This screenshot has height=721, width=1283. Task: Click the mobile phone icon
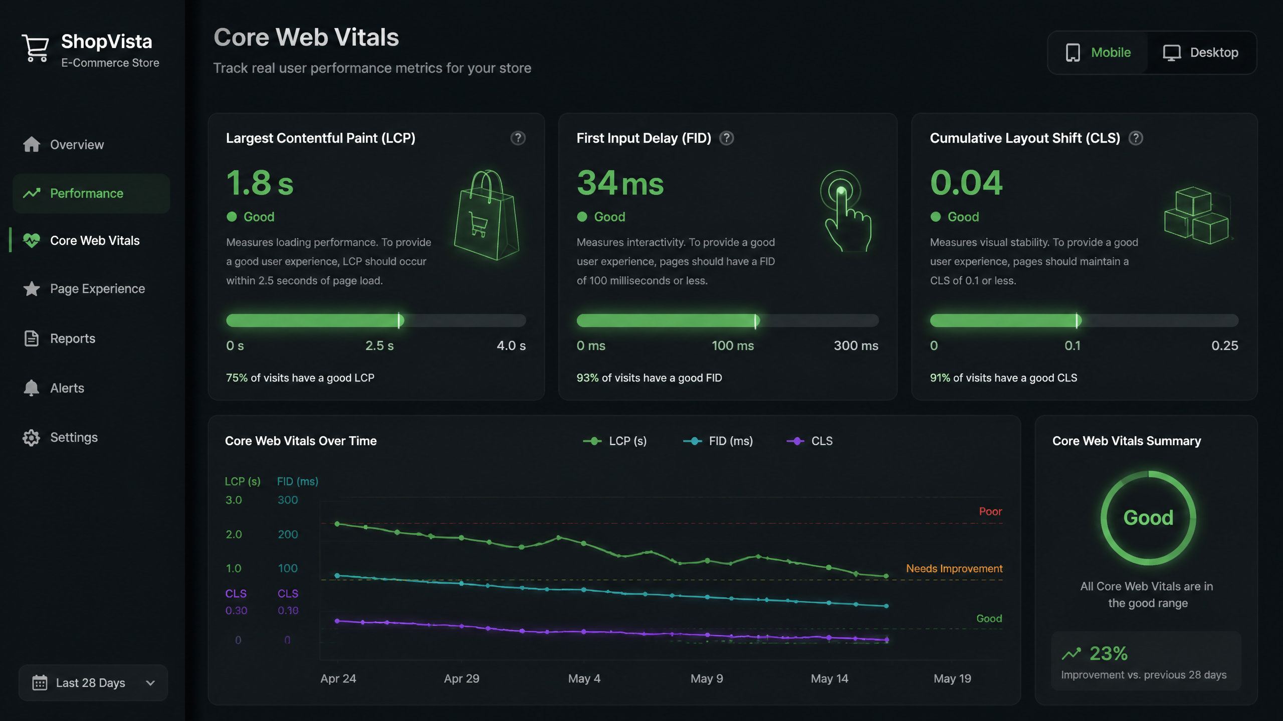(x=1073, y=53)
